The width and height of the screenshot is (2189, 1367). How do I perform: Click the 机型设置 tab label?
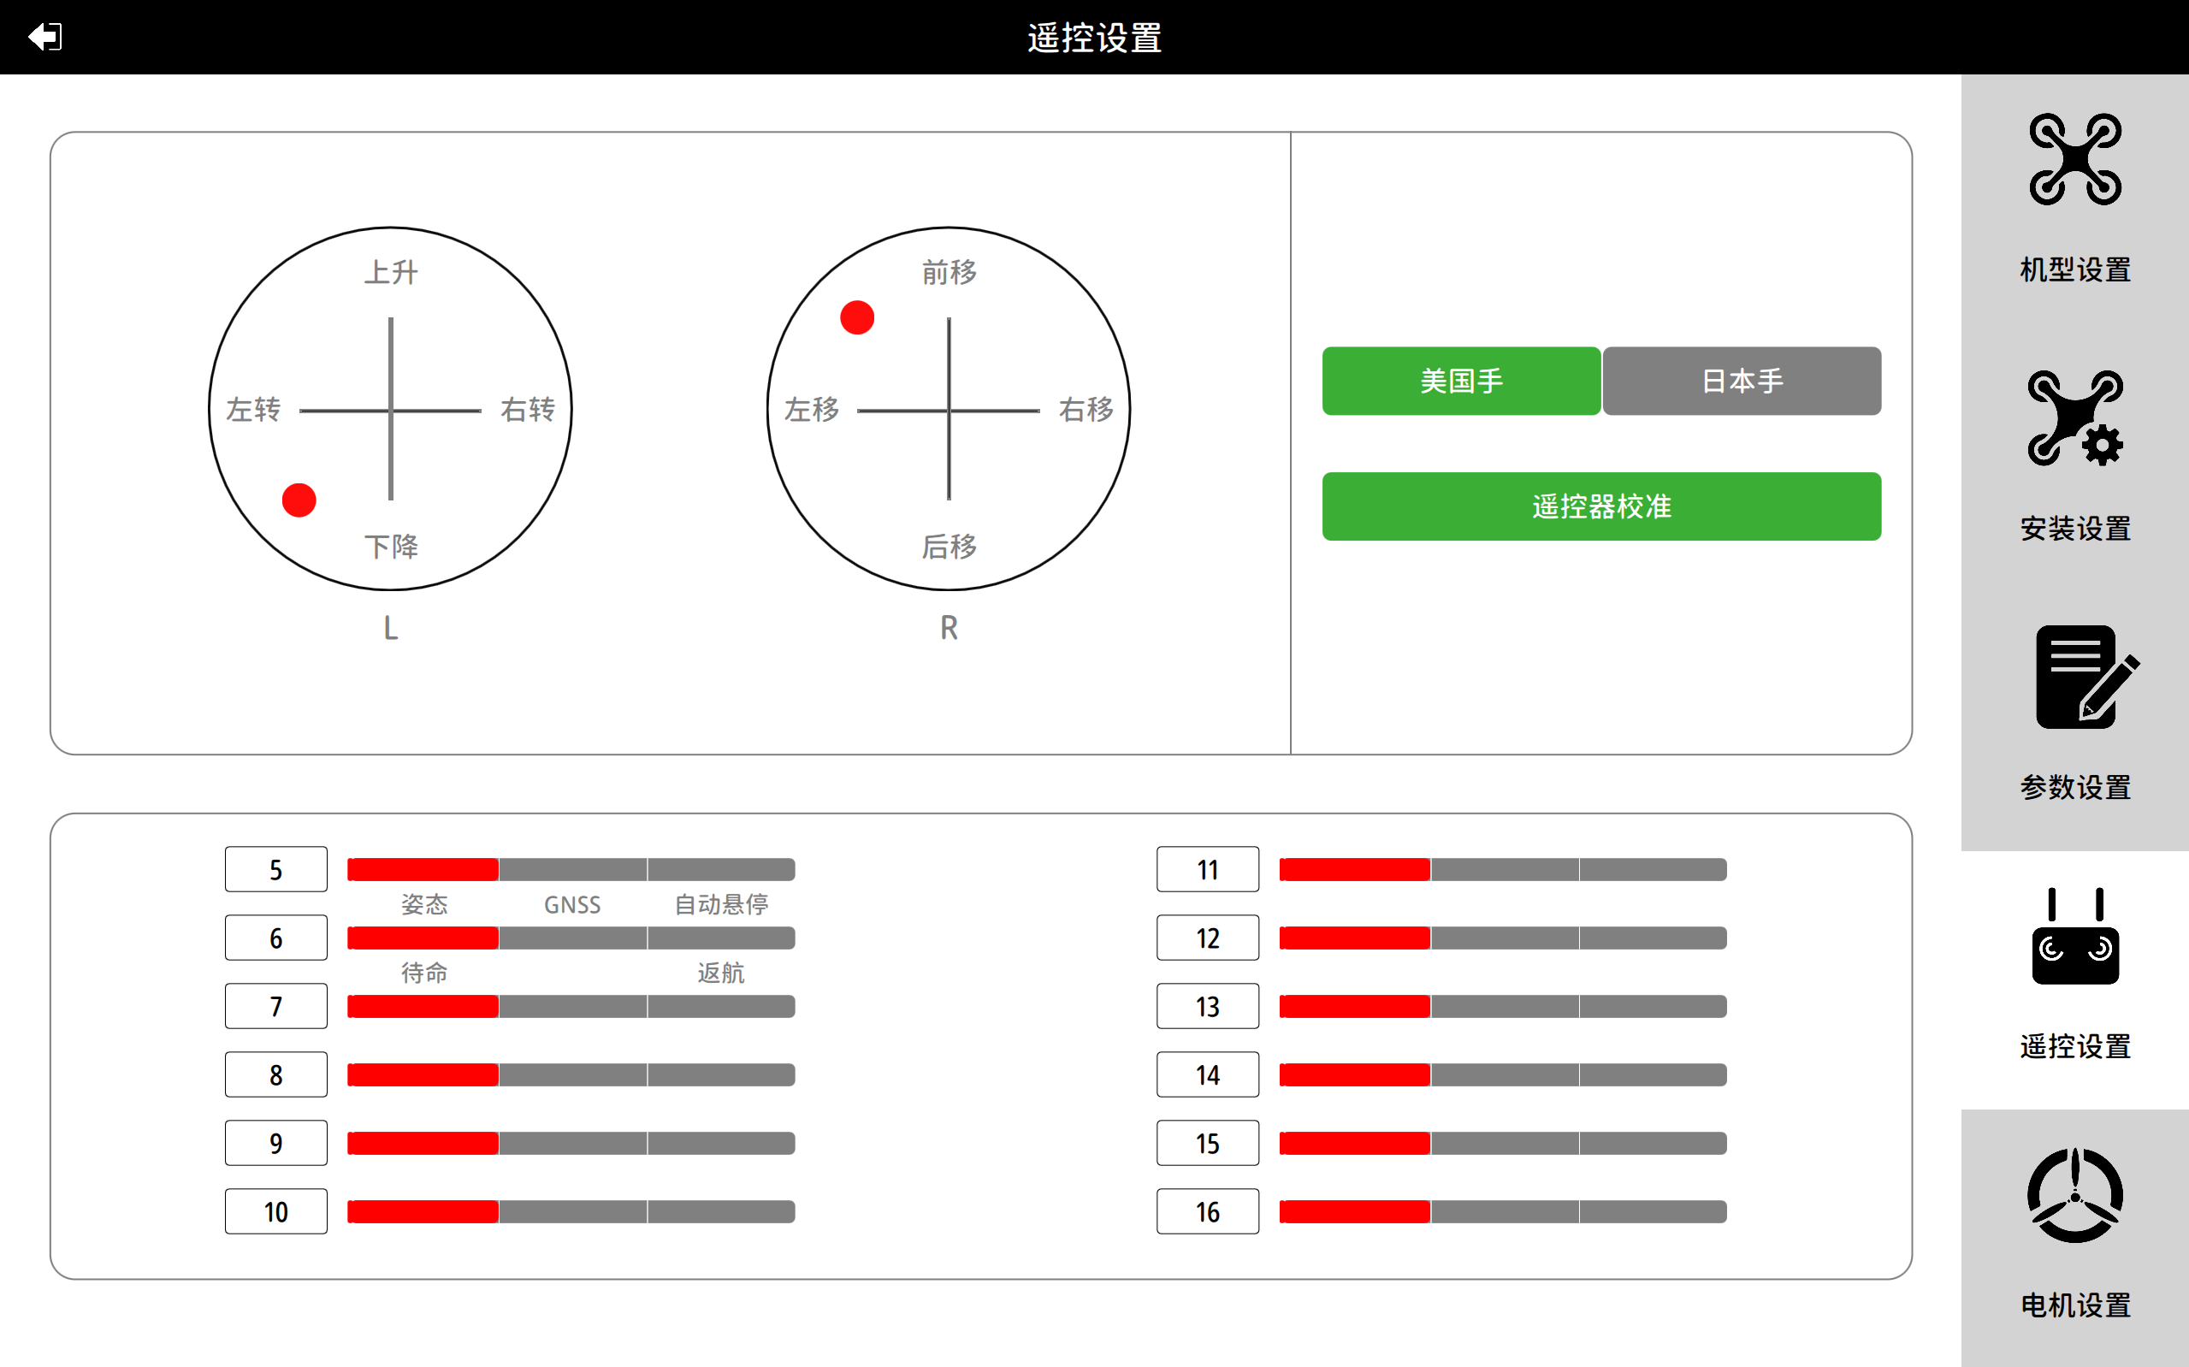pyautogui.click(x=2074, y=269)
